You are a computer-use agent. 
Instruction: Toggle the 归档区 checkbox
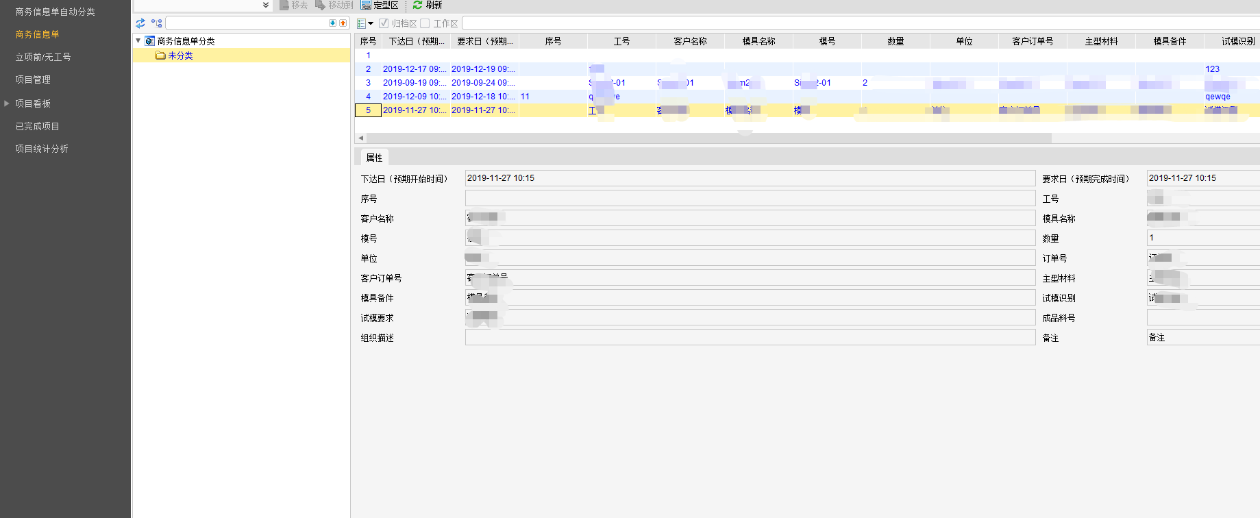pyautogui.click(x=384, y=23)
